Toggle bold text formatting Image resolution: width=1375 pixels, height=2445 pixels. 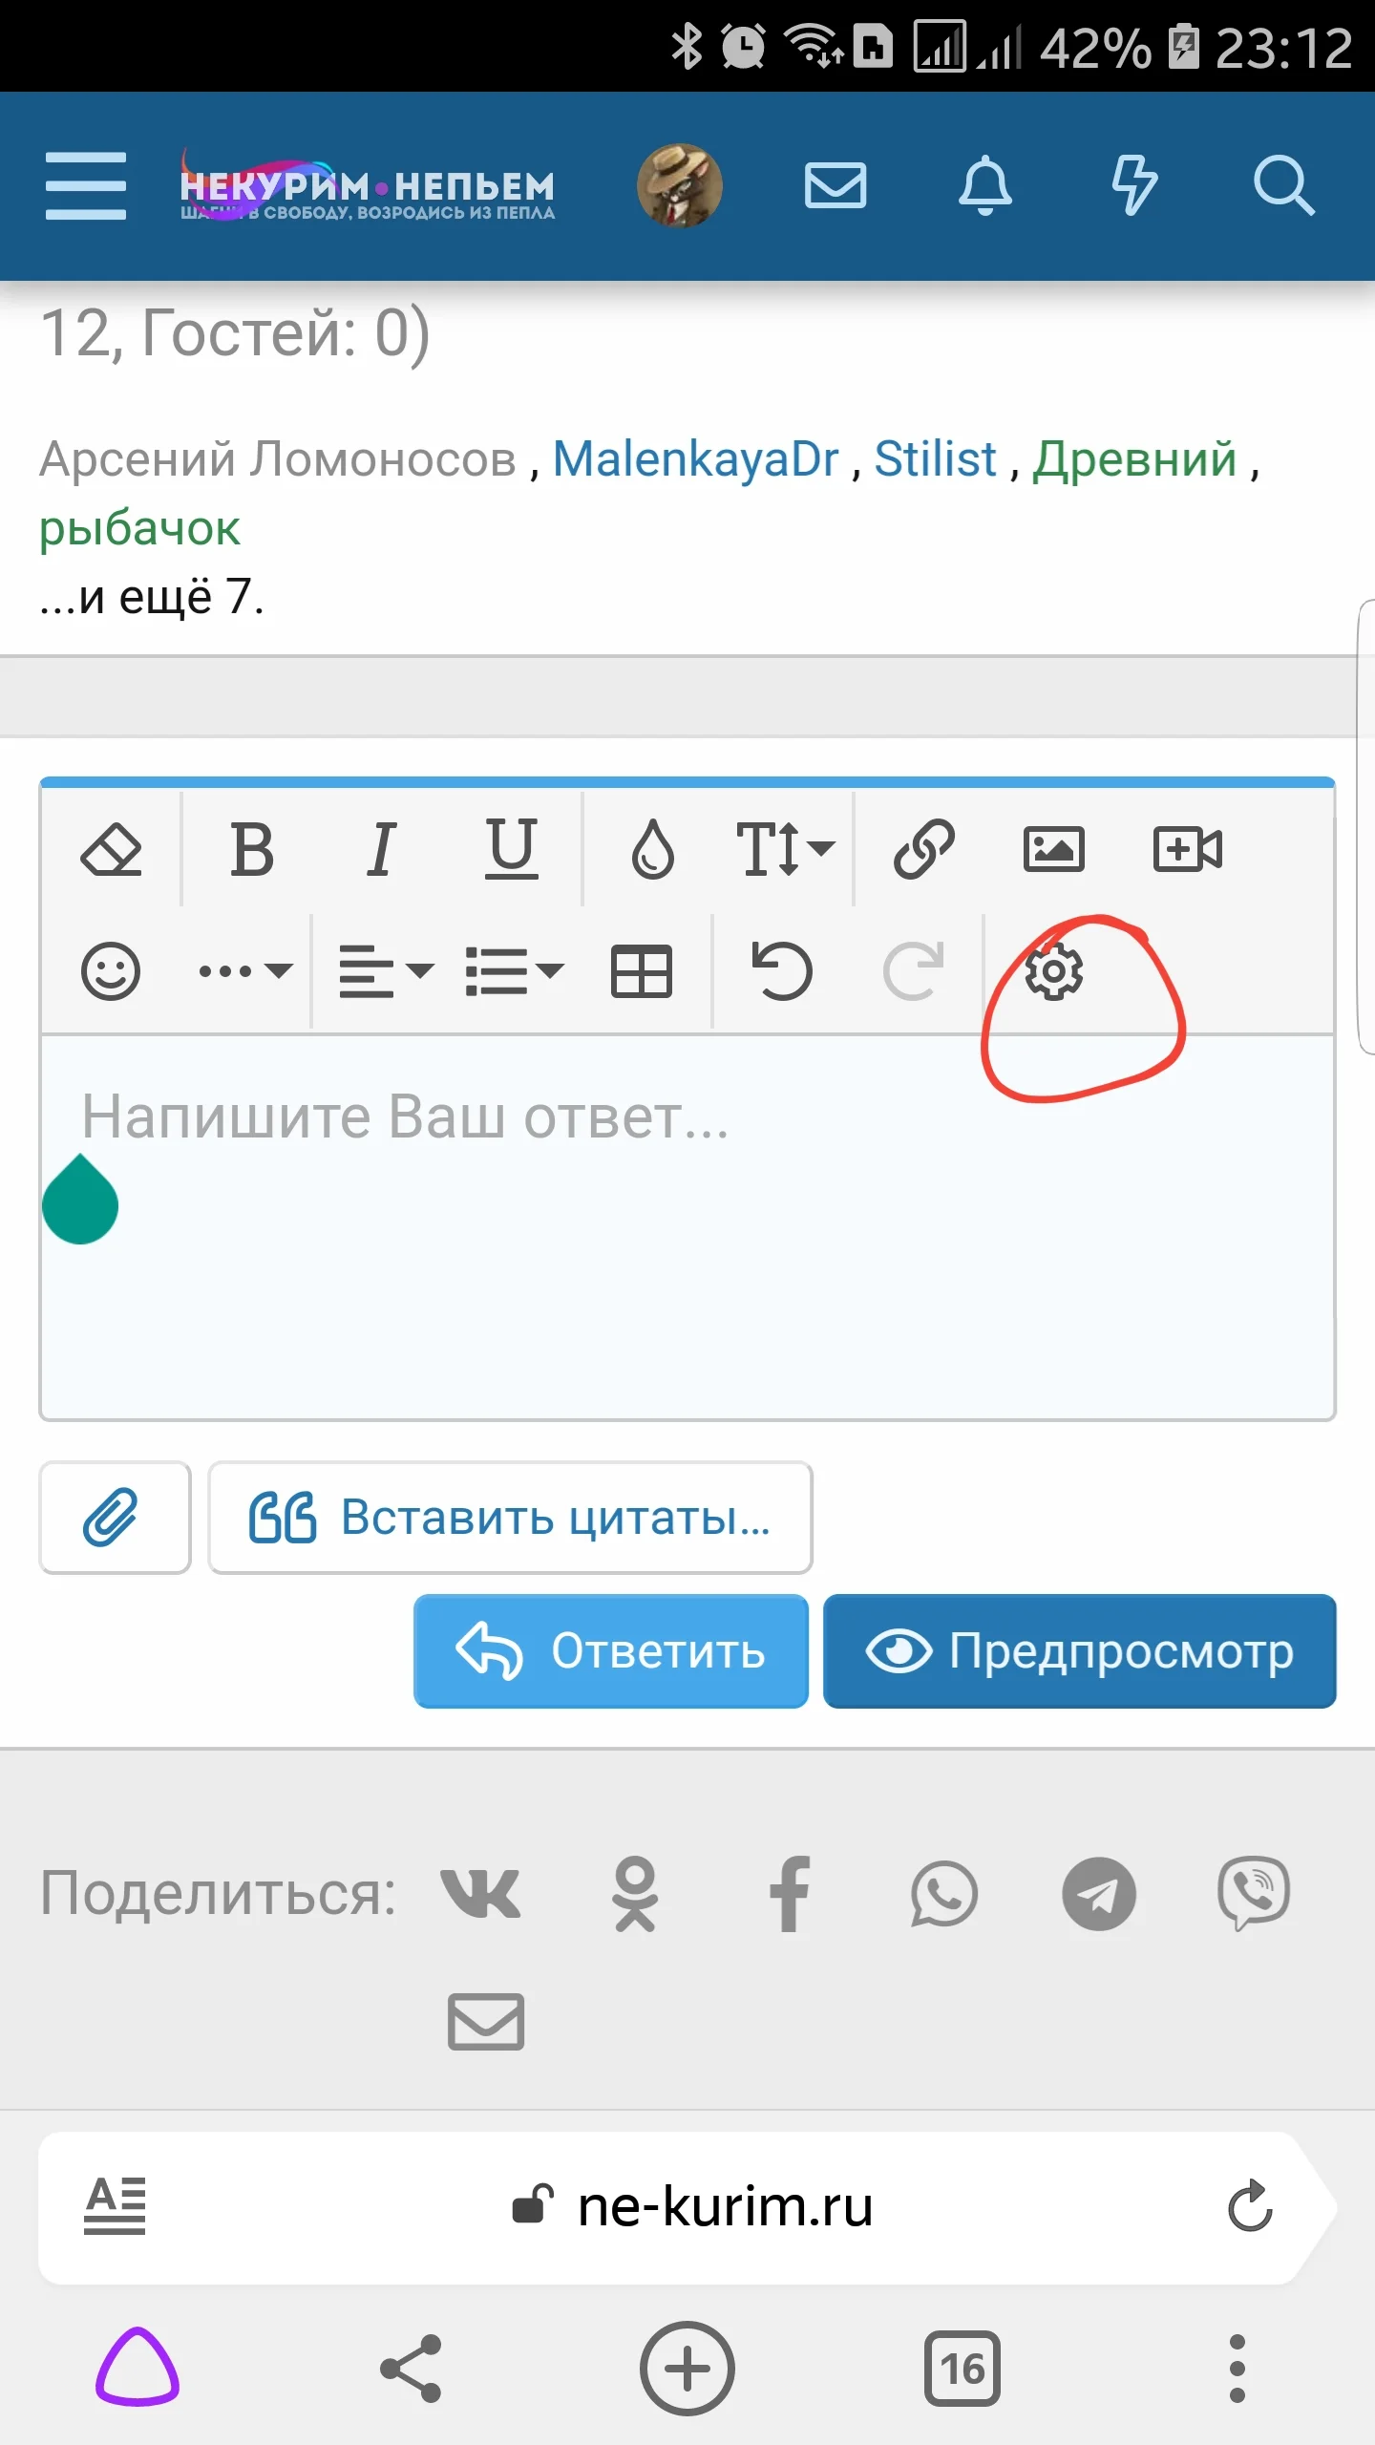pyautogui.click(x=252, y=848)
